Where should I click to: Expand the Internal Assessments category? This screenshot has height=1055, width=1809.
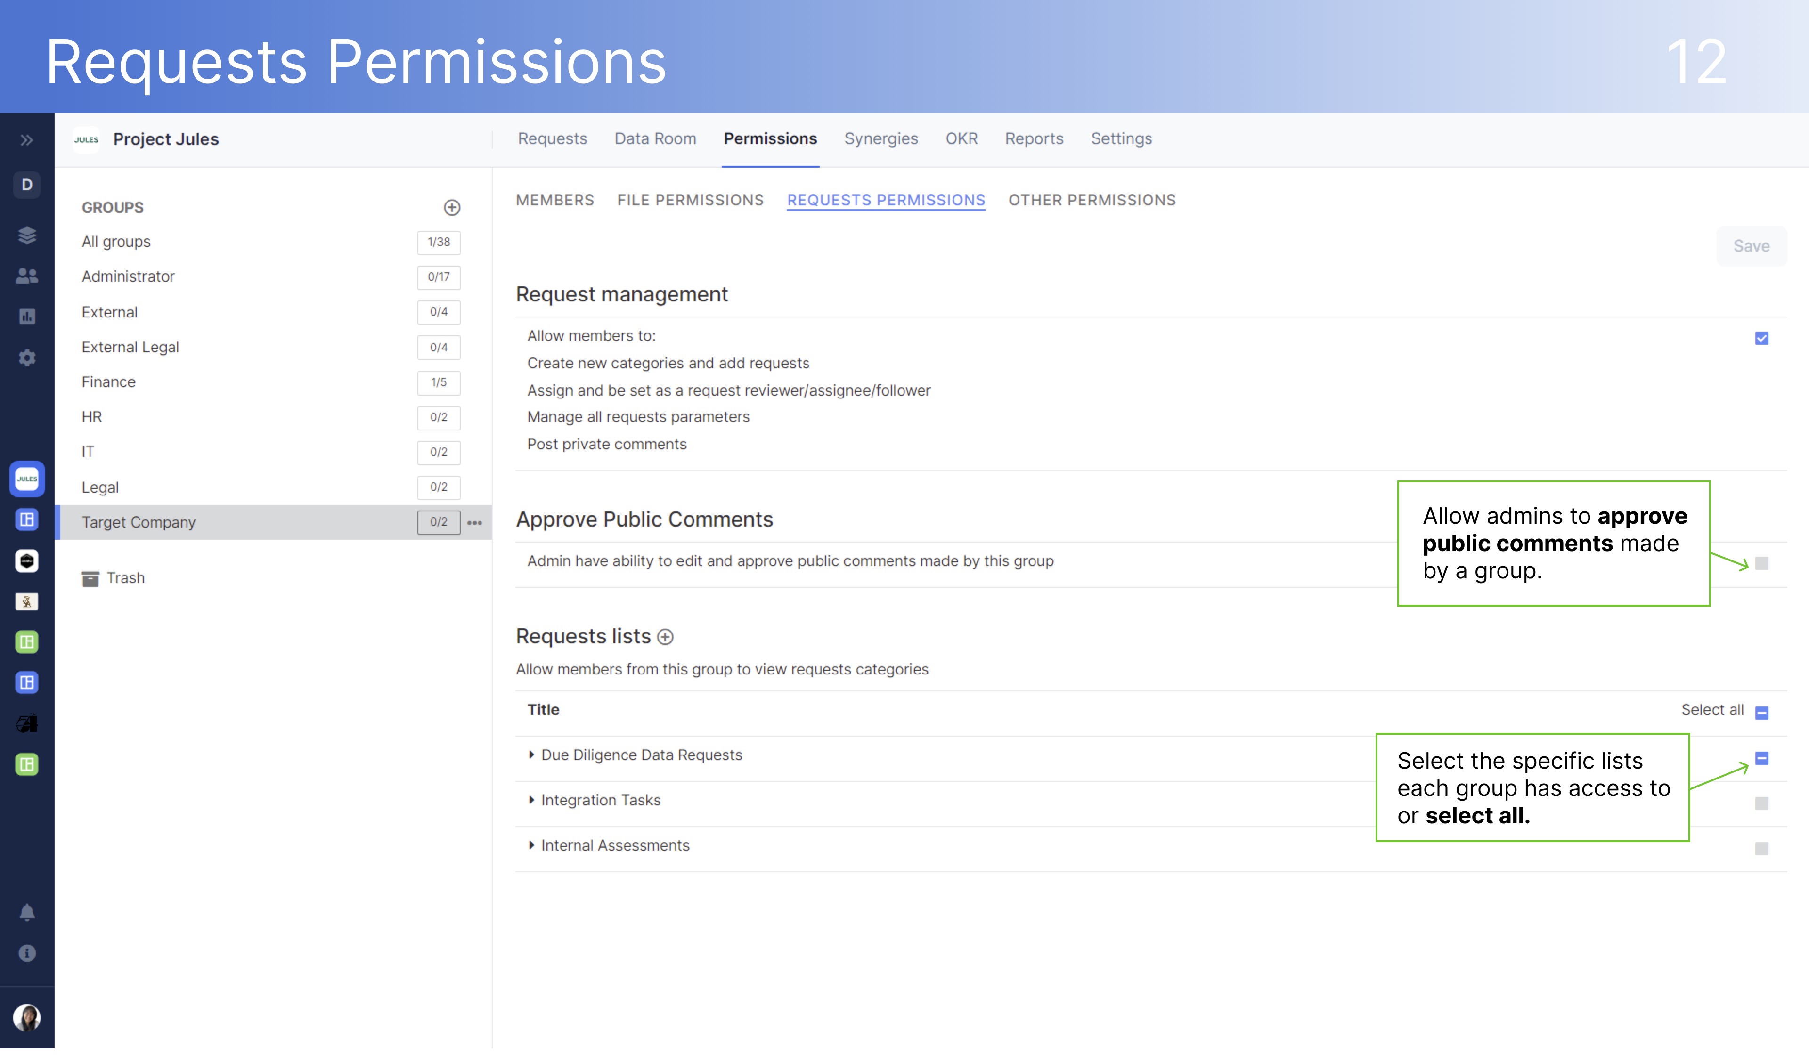[532, 845]
